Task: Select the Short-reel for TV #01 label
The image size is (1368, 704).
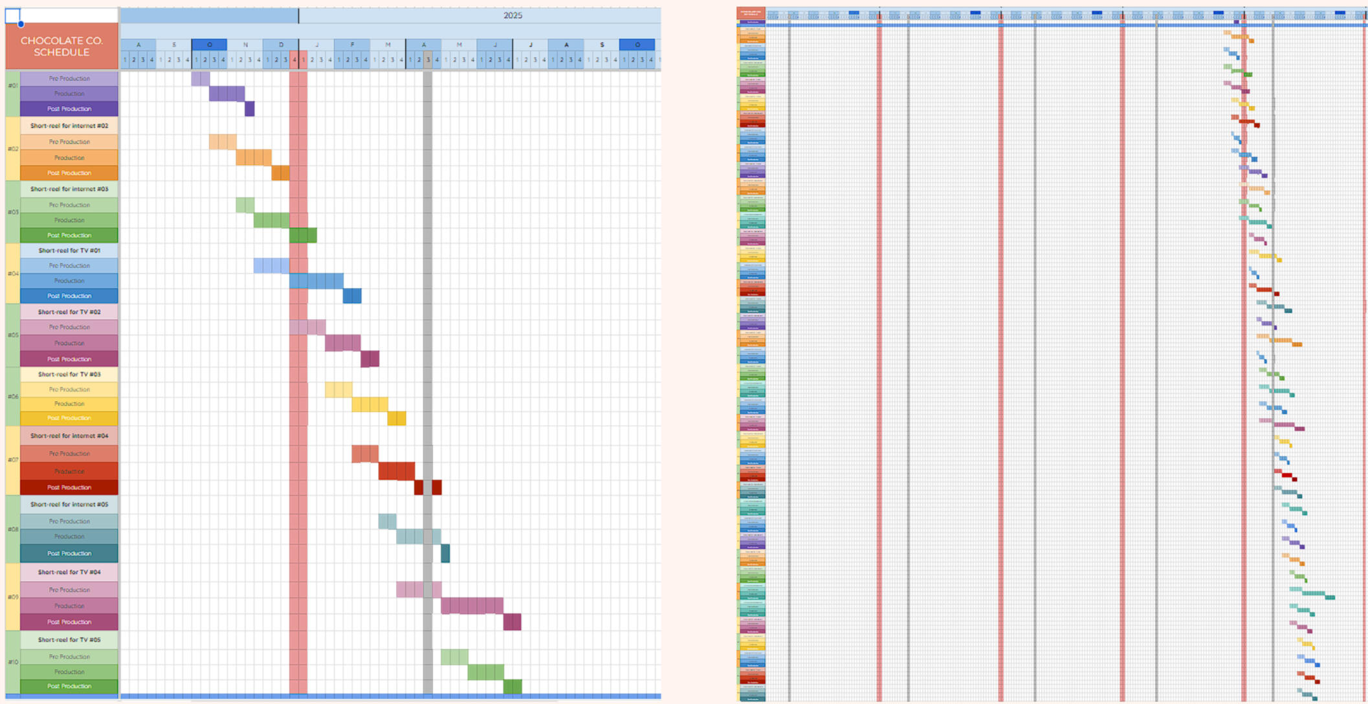Action: pos(69,250)
